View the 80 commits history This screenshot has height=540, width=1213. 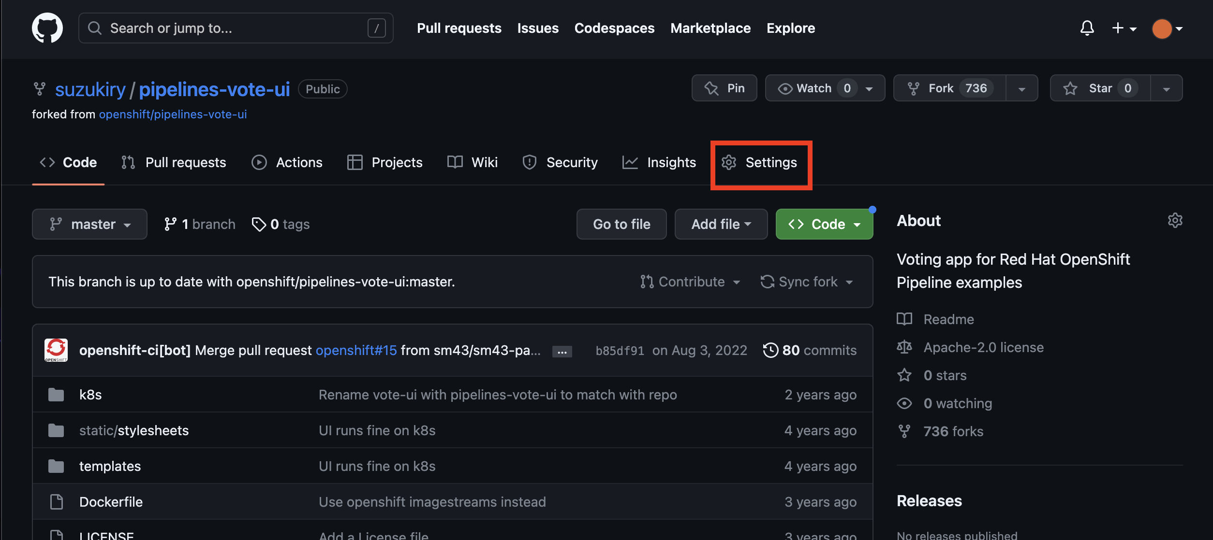(x=810, y=350)
